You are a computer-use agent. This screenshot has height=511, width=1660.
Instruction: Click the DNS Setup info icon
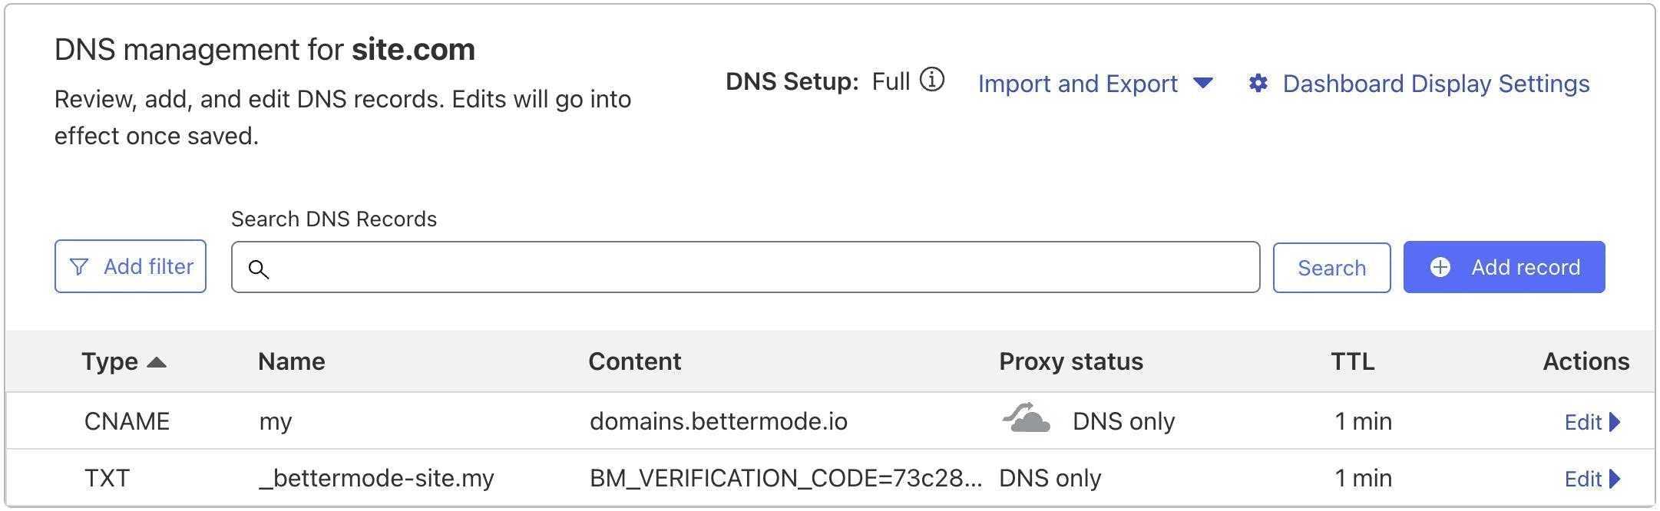pos(931,80)
